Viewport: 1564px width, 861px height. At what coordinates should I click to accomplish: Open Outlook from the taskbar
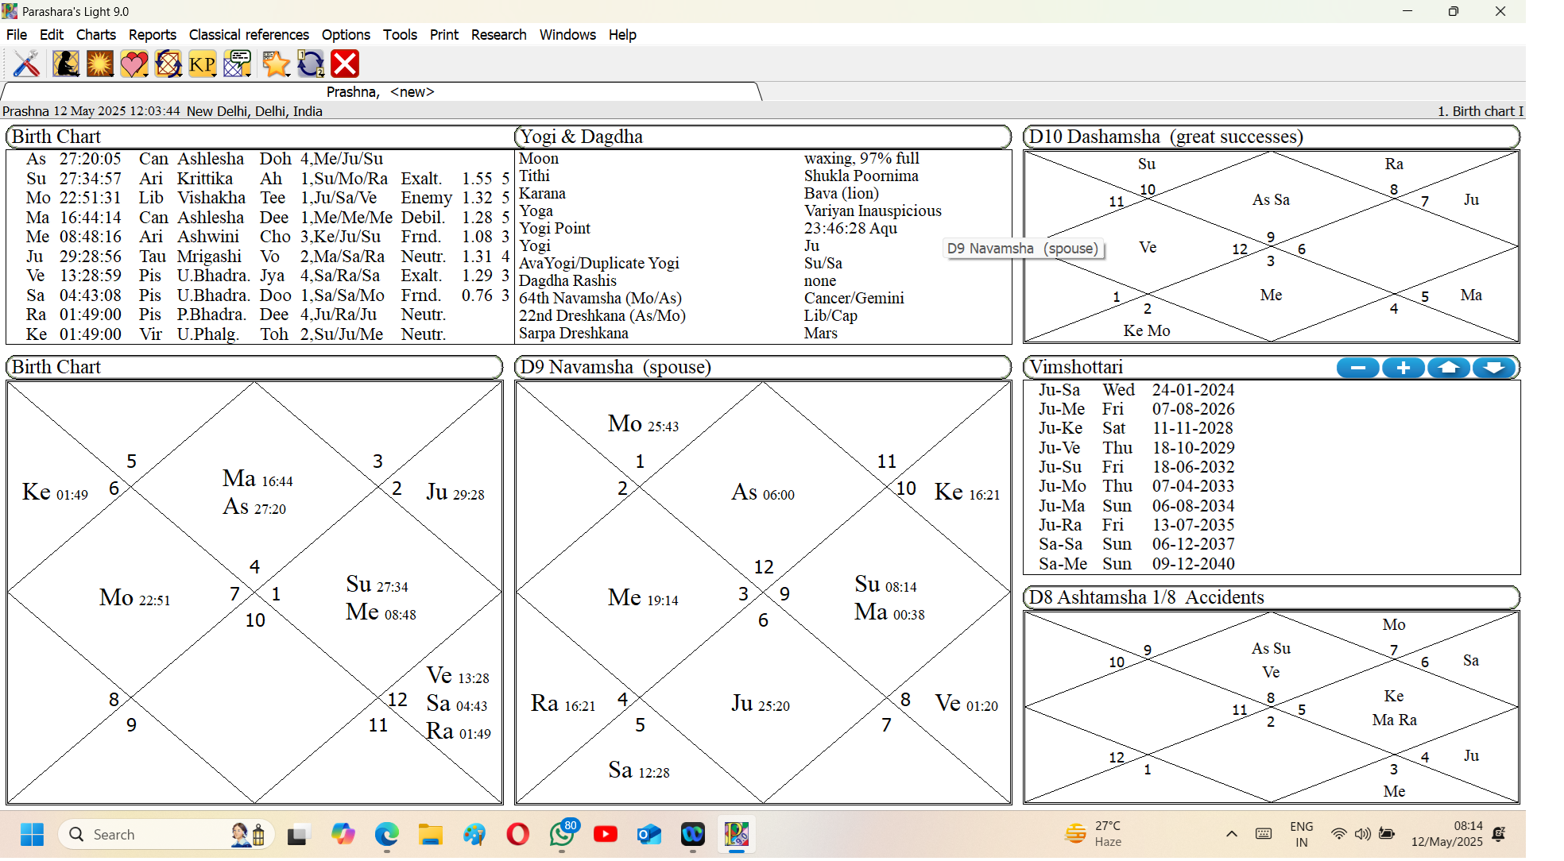(x=649, y=835)
